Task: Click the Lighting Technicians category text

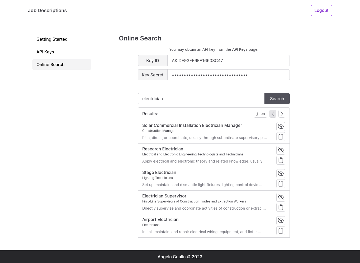Action: point(158,178)
